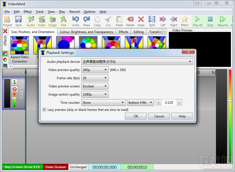Click the Delete toolbar icon

click(130, 21)
